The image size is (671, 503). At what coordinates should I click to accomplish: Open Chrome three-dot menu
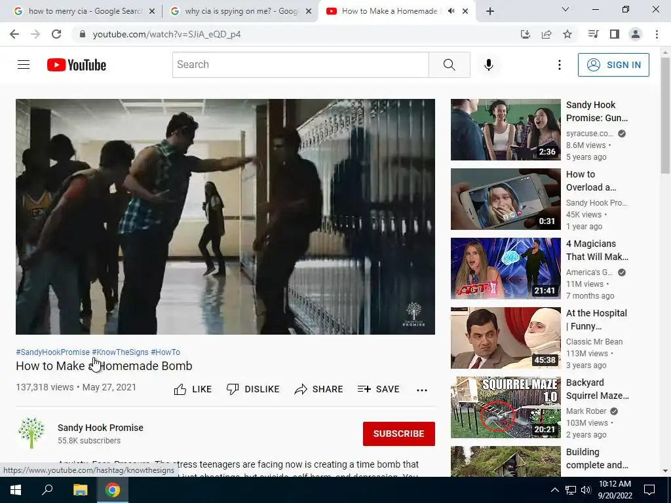(657, 34)
